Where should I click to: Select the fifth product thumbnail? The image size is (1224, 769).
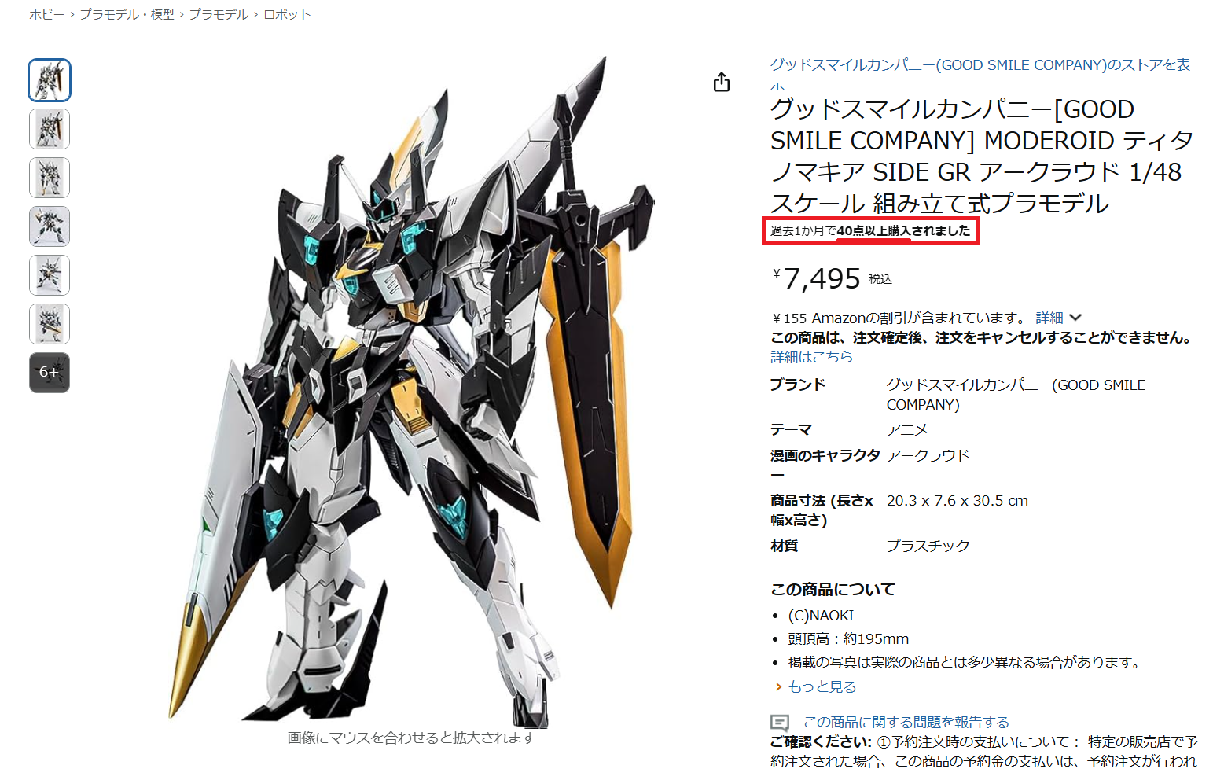click(50, 275)
